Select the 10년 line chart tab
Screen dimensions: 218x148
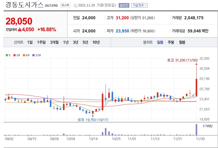tap(96, 42)
